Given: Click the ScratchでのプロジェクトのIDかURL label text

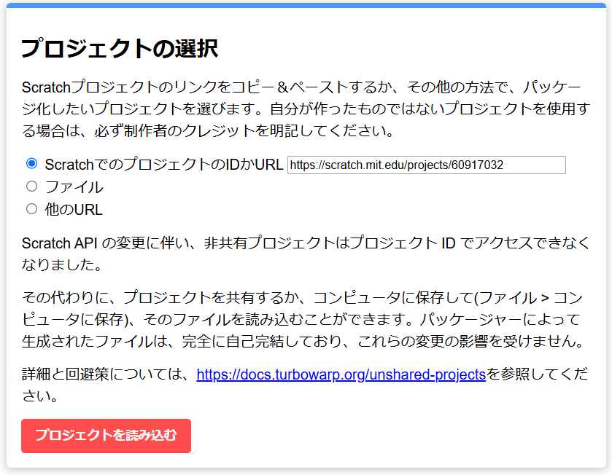Looking at the screenshot, I should coord(164,165).
